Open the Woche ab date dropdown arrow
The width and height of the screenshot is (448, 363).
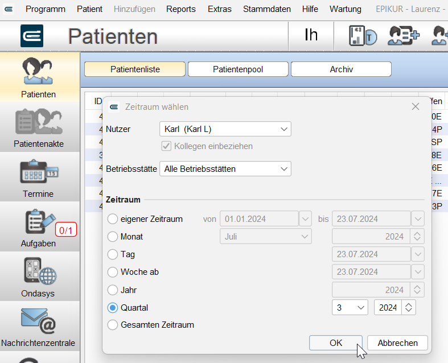point(418,272)
